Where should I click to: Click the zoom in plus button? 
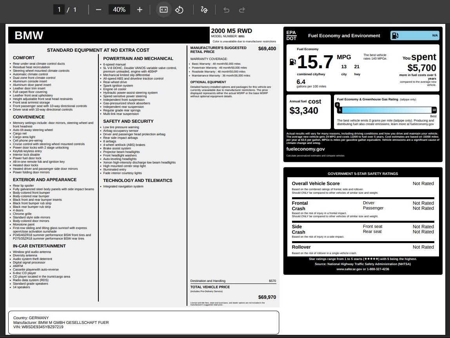pyautogui.click(x=140, y=9)
